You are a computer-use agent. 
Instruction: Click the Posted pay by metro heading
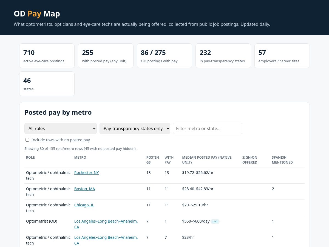58,113
